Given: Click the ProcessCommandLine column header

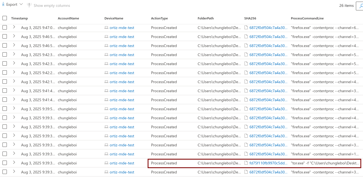Looking at the screenshot, I should (307, 18).
